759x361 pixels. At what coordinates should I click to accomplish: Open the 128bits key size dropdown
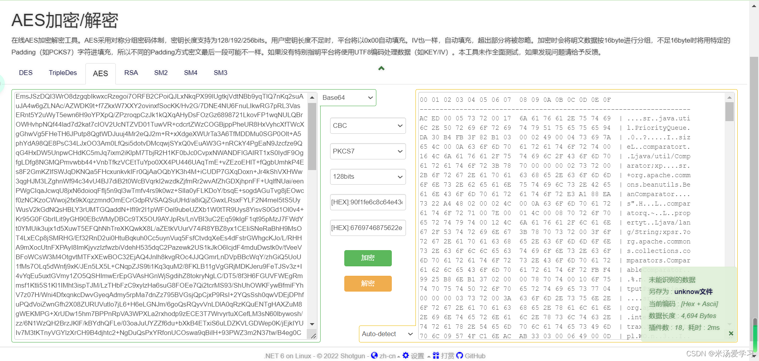[x=368, y=176]
